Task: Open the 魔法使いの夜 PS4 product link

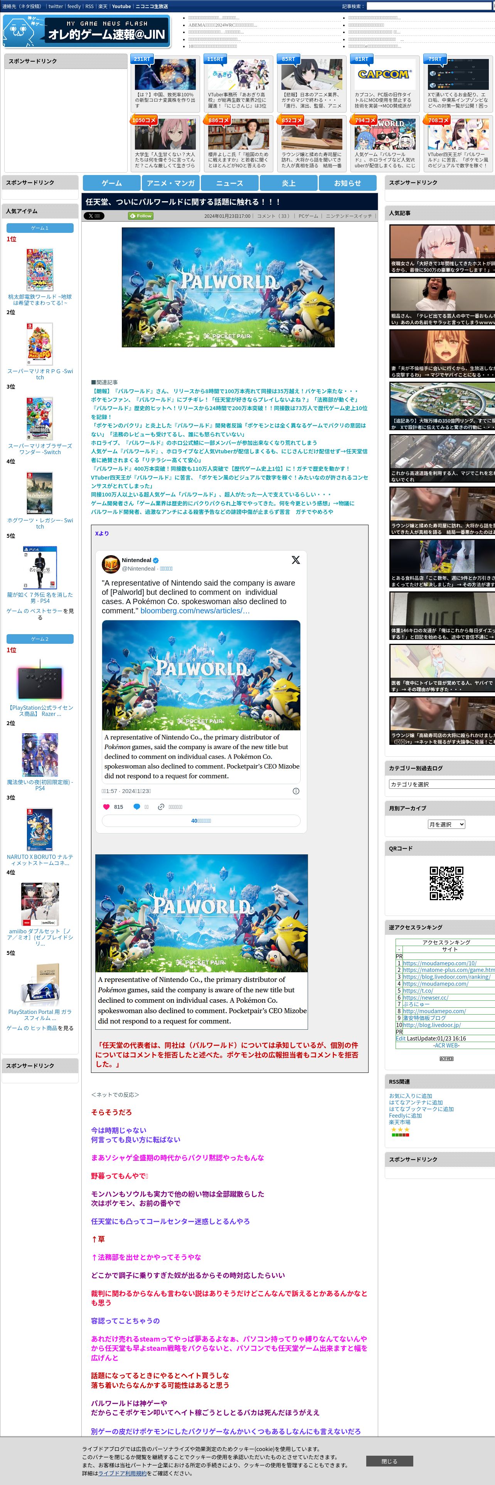Action: pos(40,785)
